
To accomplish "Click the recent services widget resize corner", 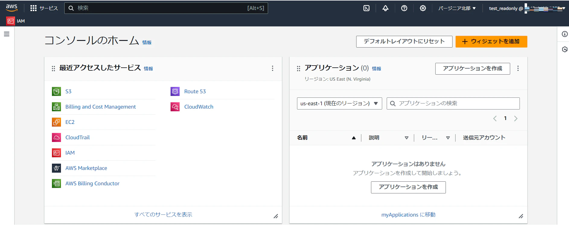I will (276, 216).
